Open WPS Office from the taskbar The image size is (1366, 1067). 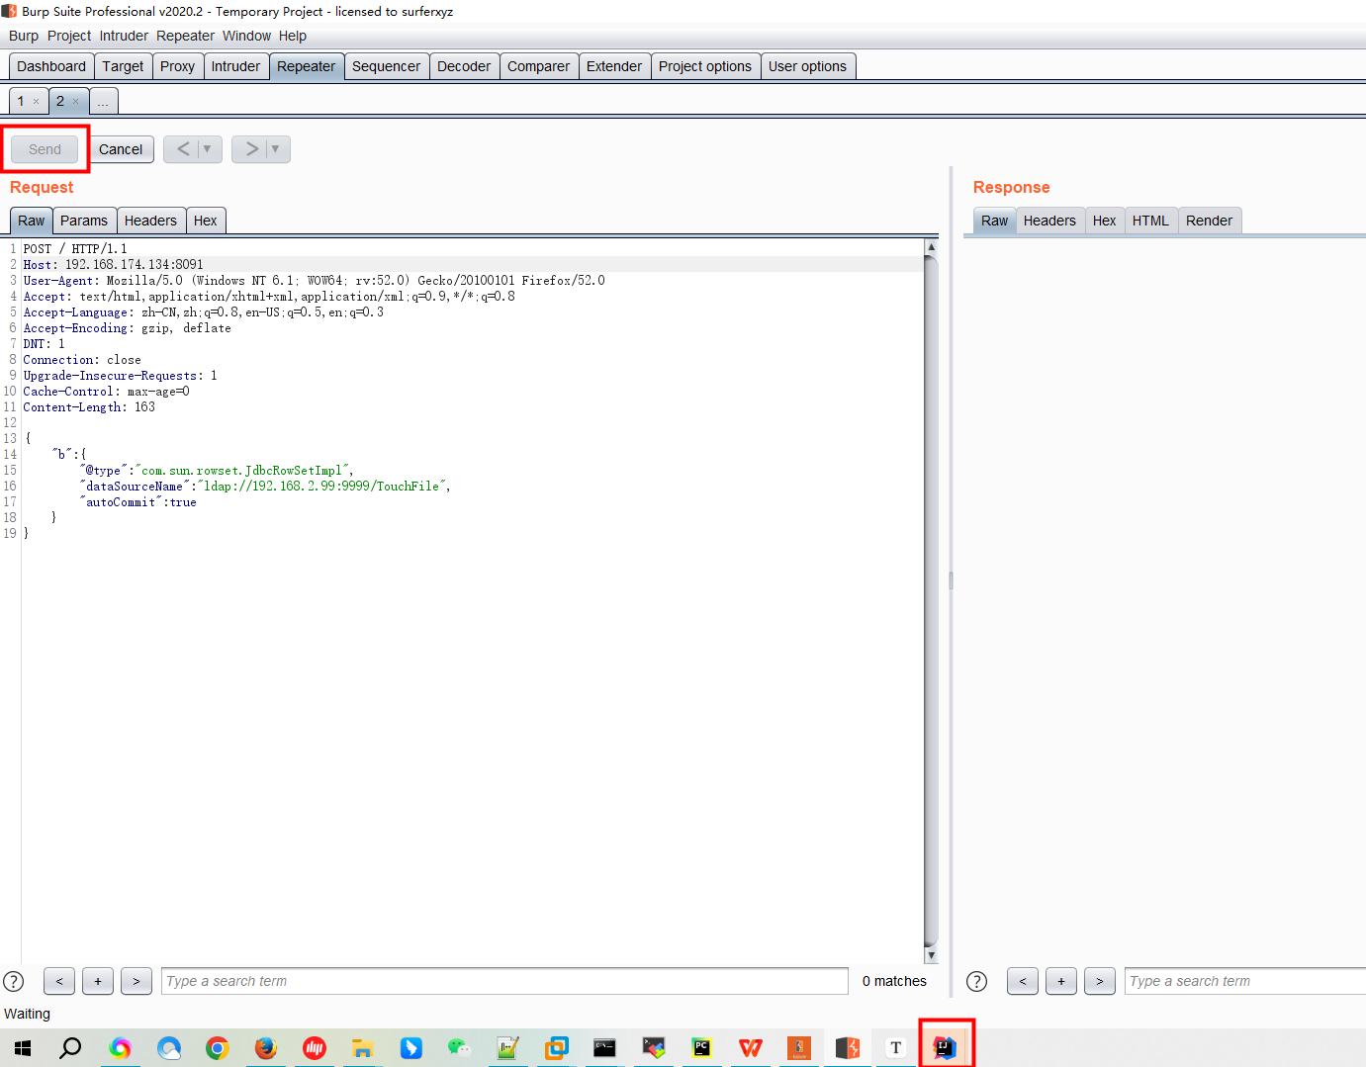tap(750, 1048)
